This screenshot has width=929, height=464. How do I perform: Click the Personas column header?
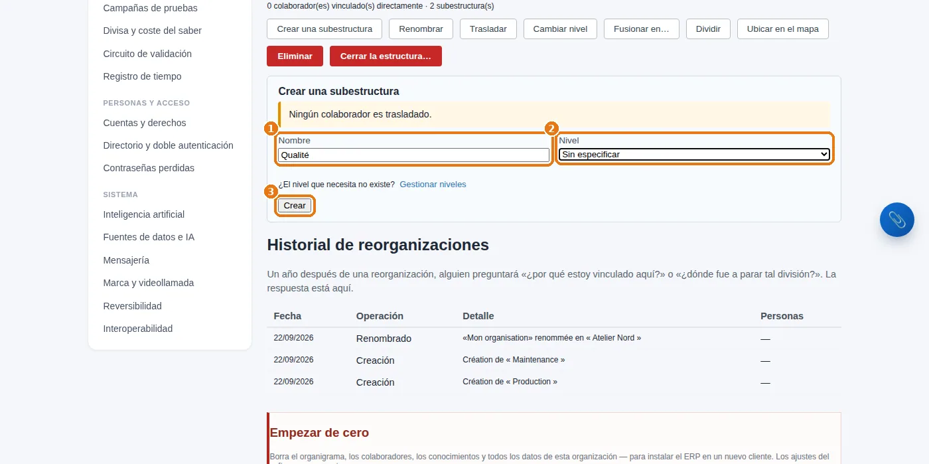coord(782,316)
